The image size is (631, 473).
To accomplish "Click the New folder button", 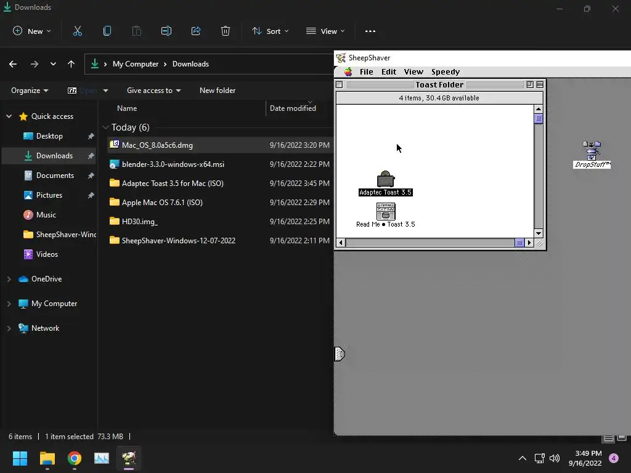I will [218, 91].
